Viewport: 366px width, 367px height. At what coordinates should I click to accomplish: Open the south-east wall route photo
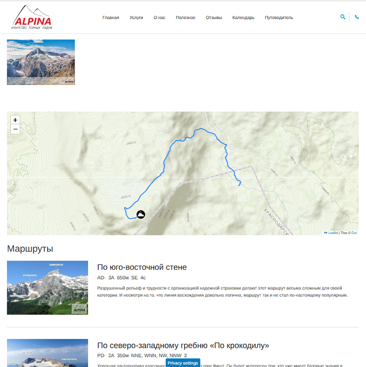(x=48, y=288)
